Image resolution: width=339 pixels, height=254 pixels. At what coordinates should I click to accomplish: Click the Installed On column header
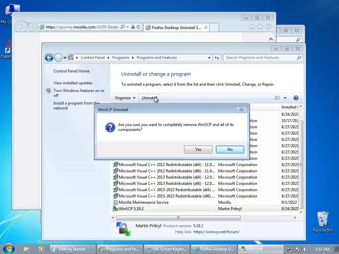pos(289,107)
